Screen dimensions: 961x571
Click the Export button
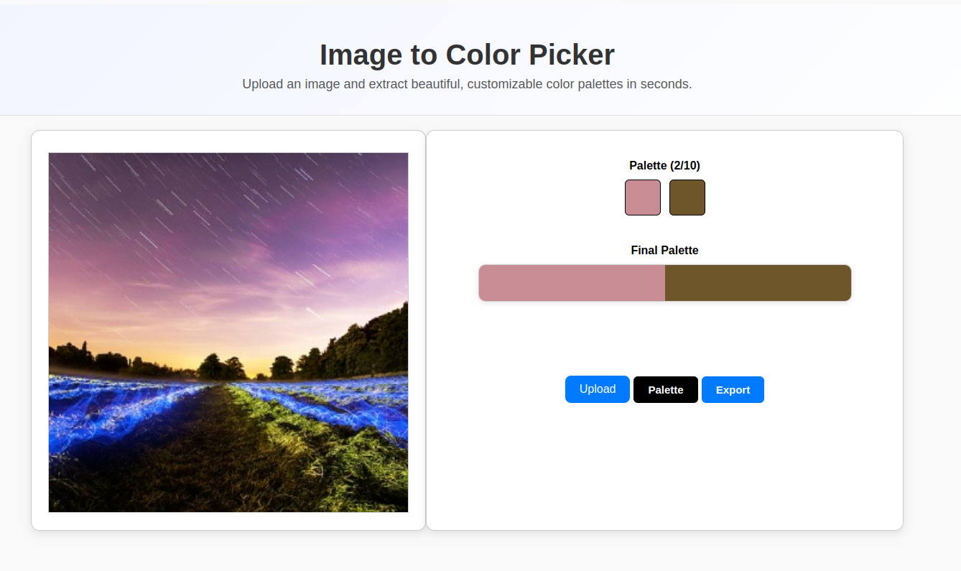click(x=733, y=390)
